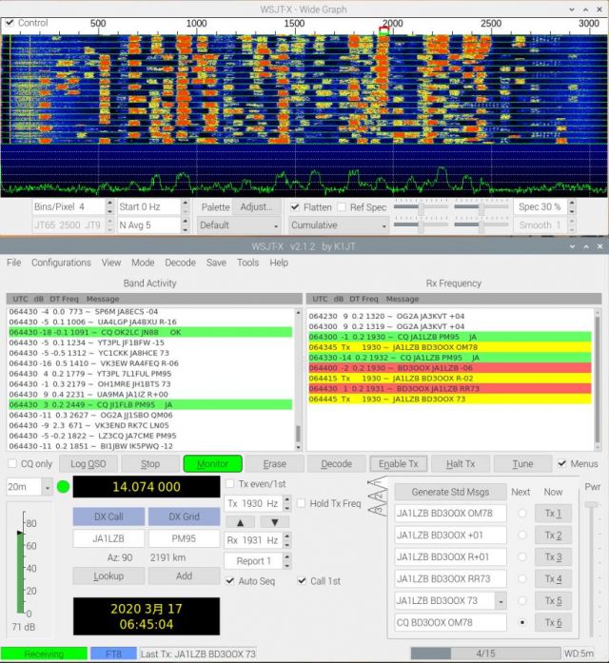The width and height of the screenshot is (609, 663).
Task: Click the Lookup button
Action: click(108, 575)
